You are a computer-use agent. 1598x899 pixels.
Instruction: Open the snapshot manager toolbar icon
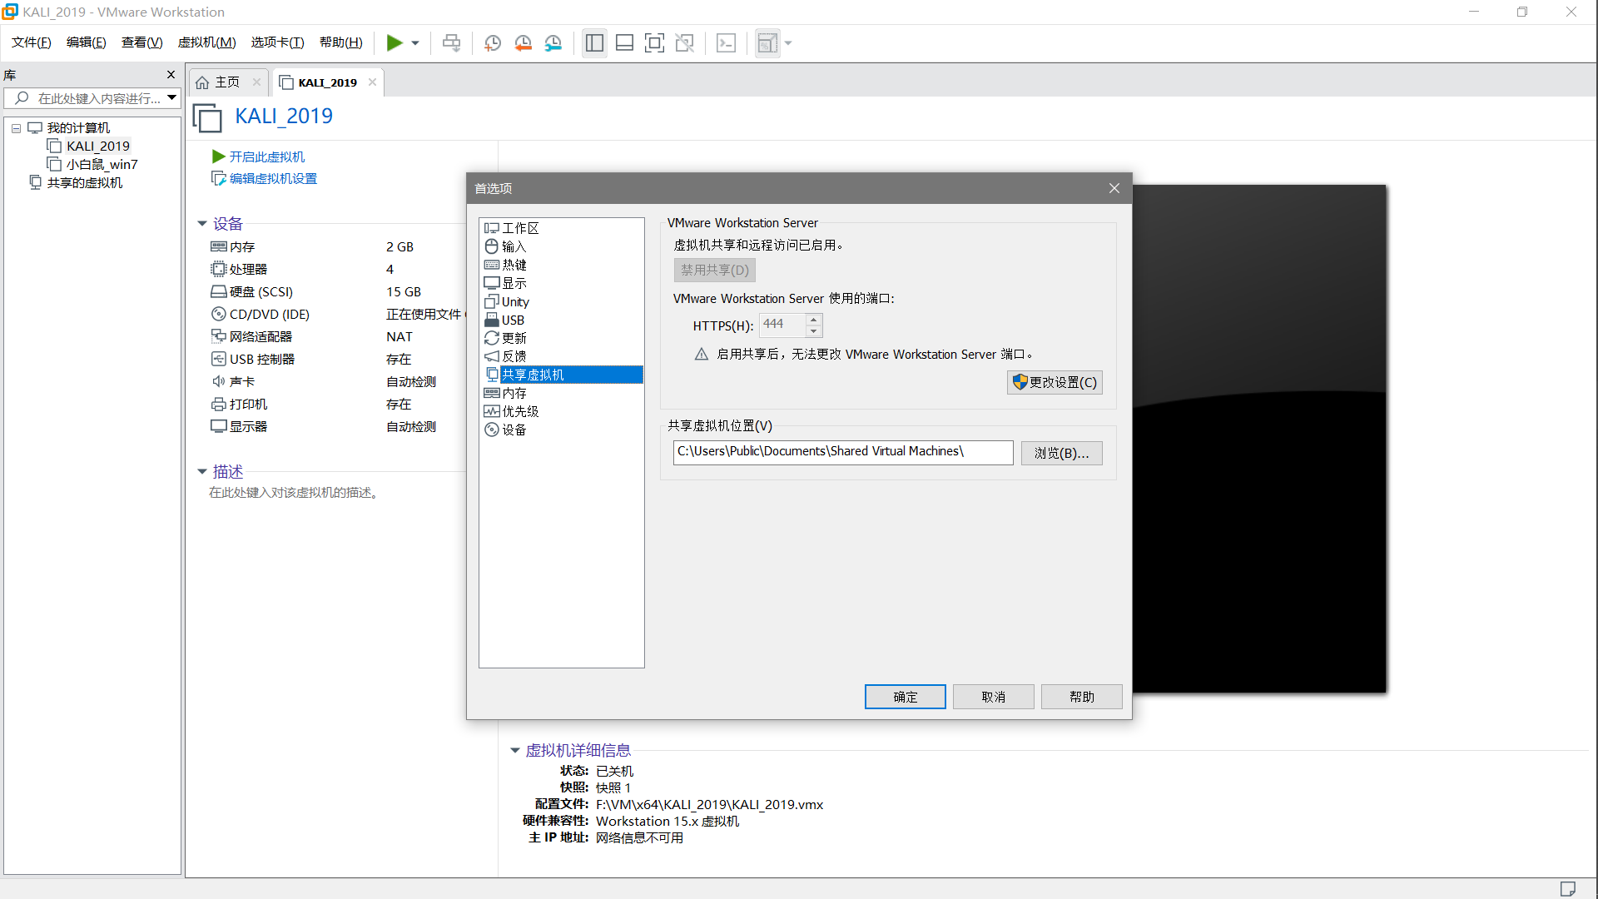553,43
